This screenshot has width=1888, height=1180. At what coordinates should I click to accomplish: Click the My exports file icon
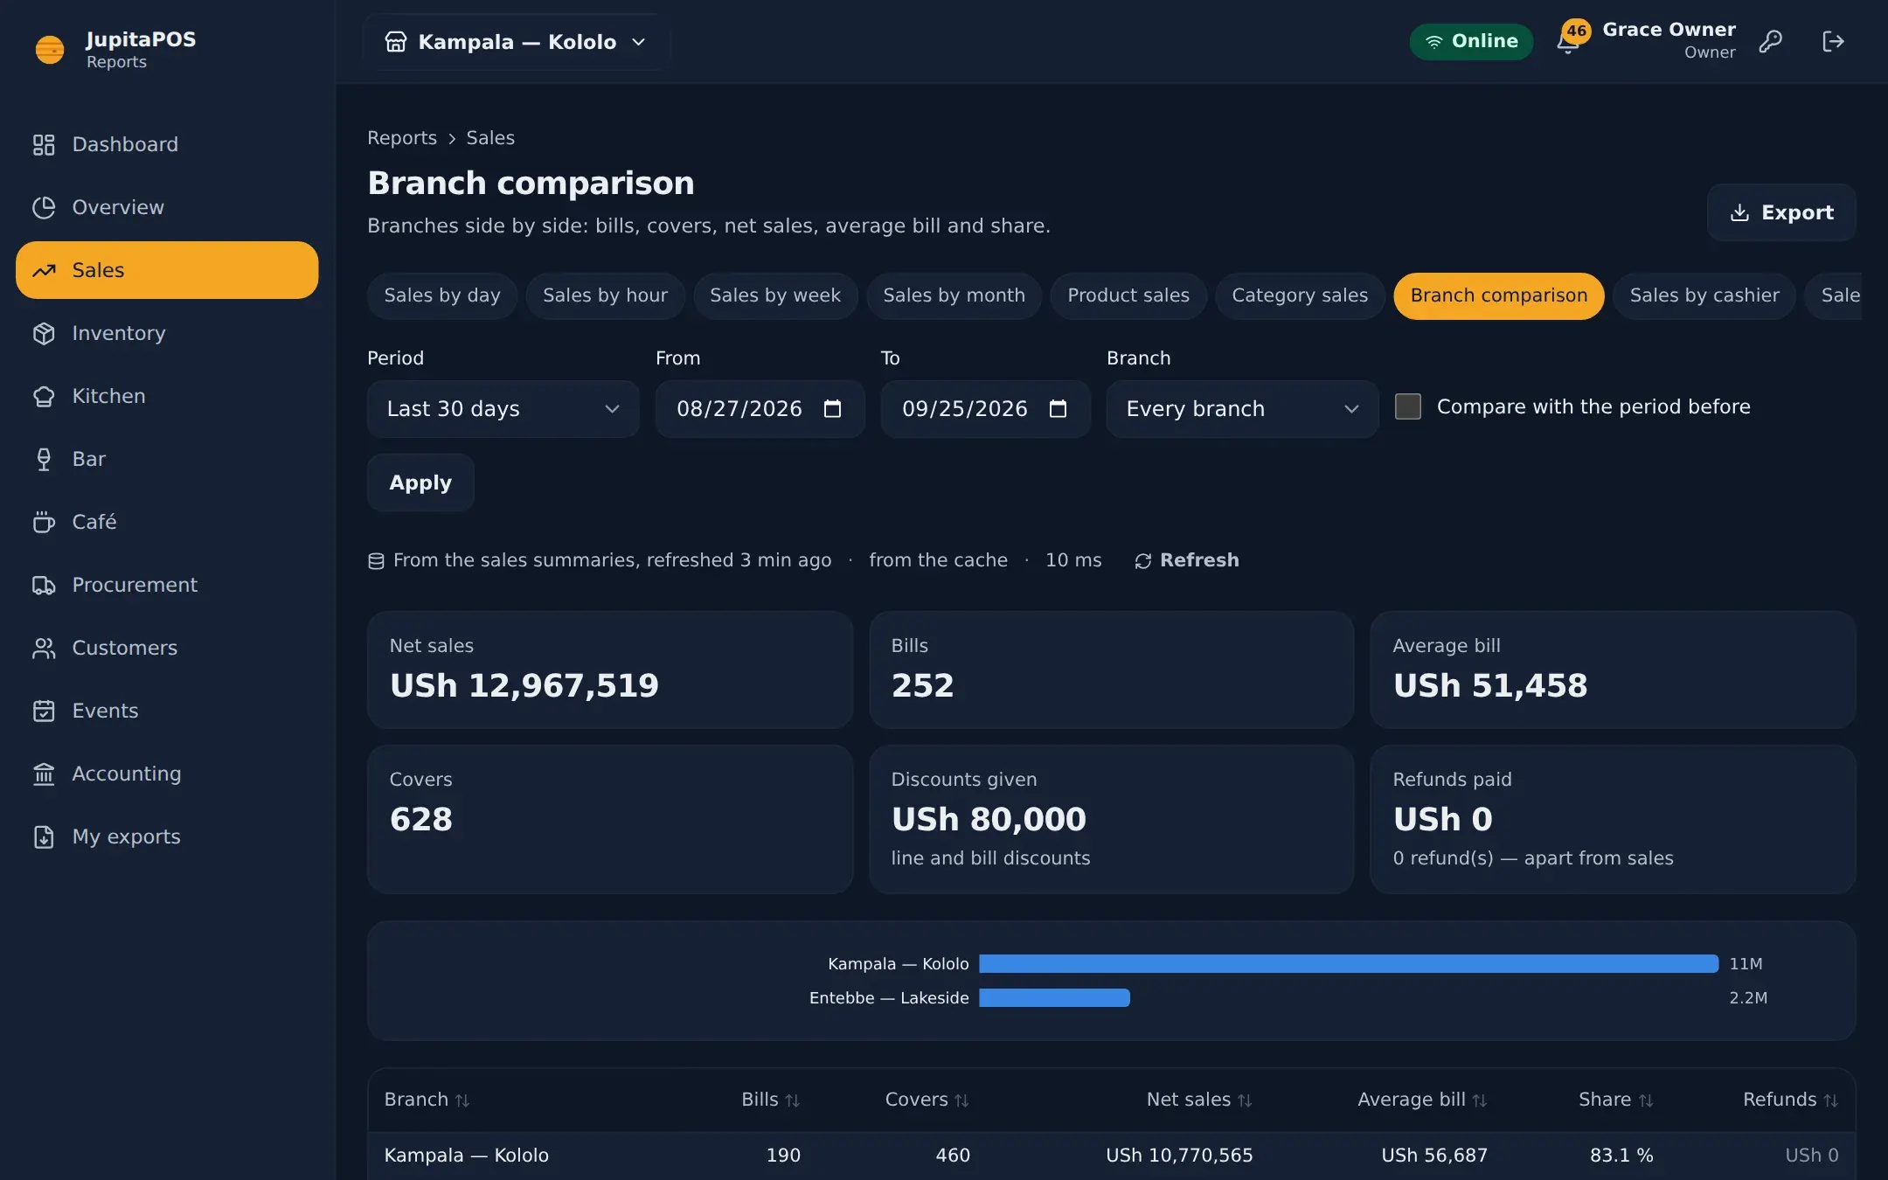44,836
